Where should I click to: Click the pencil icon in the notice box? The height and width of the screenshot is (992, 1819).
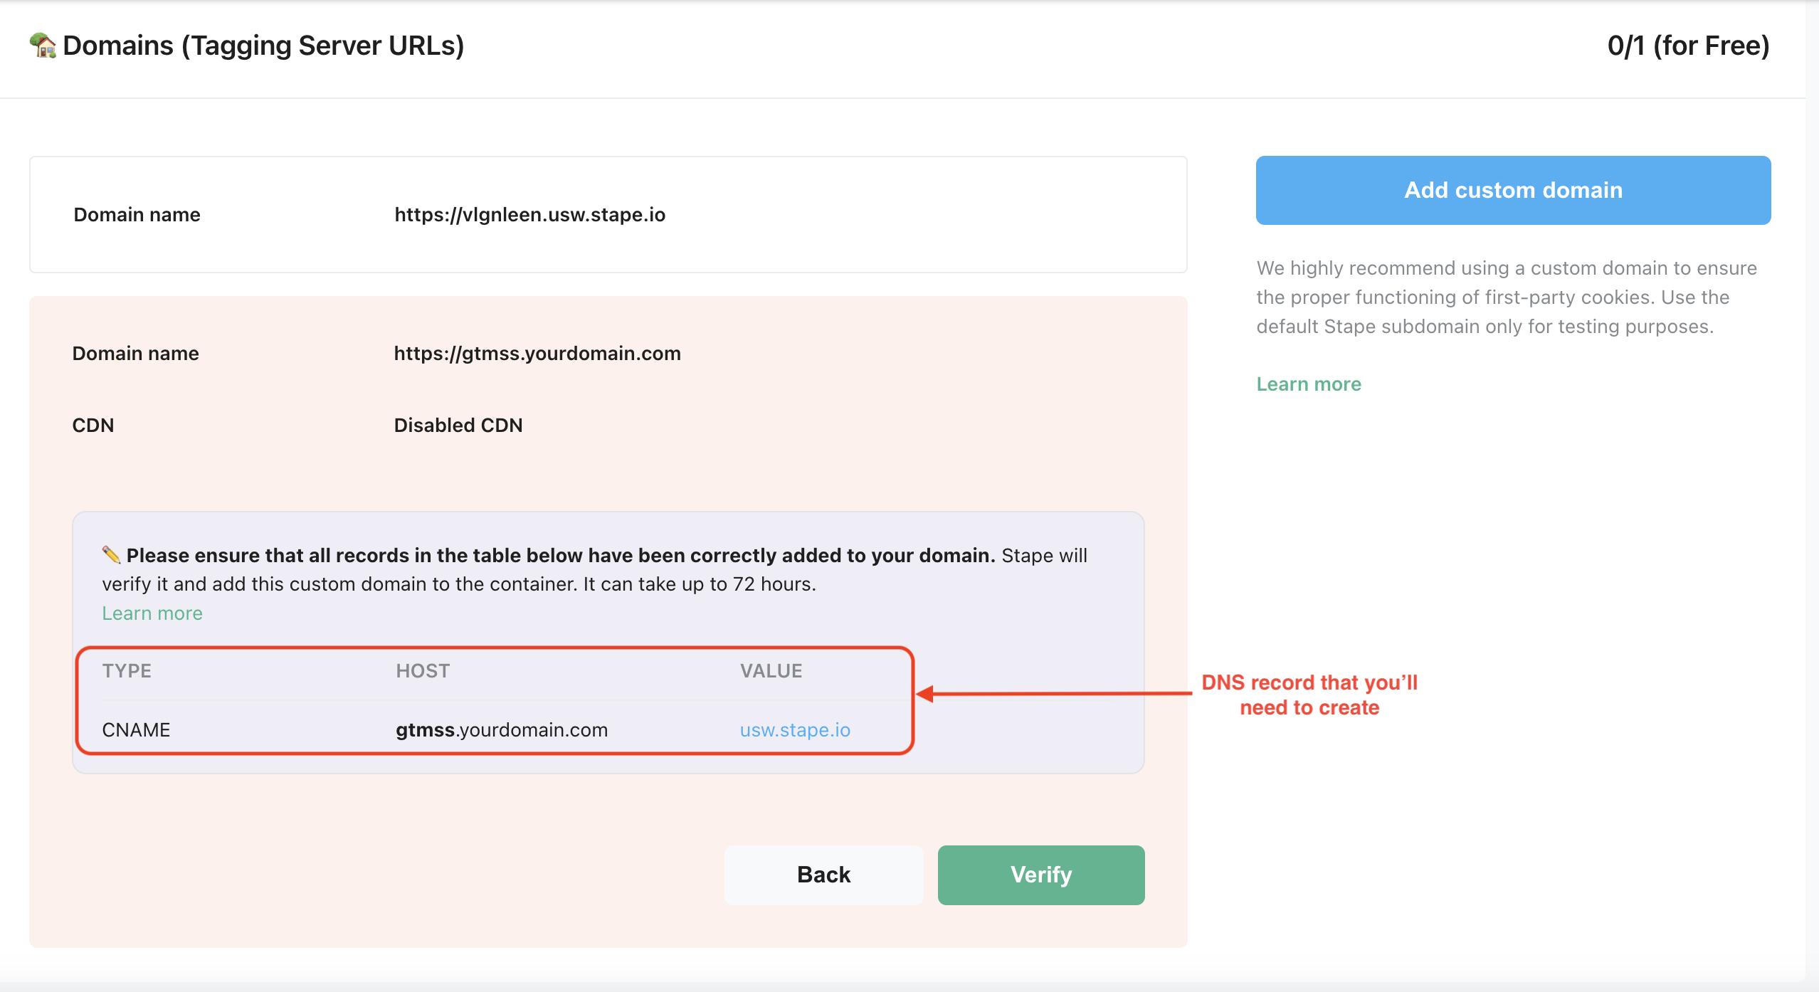click(111, 554)
